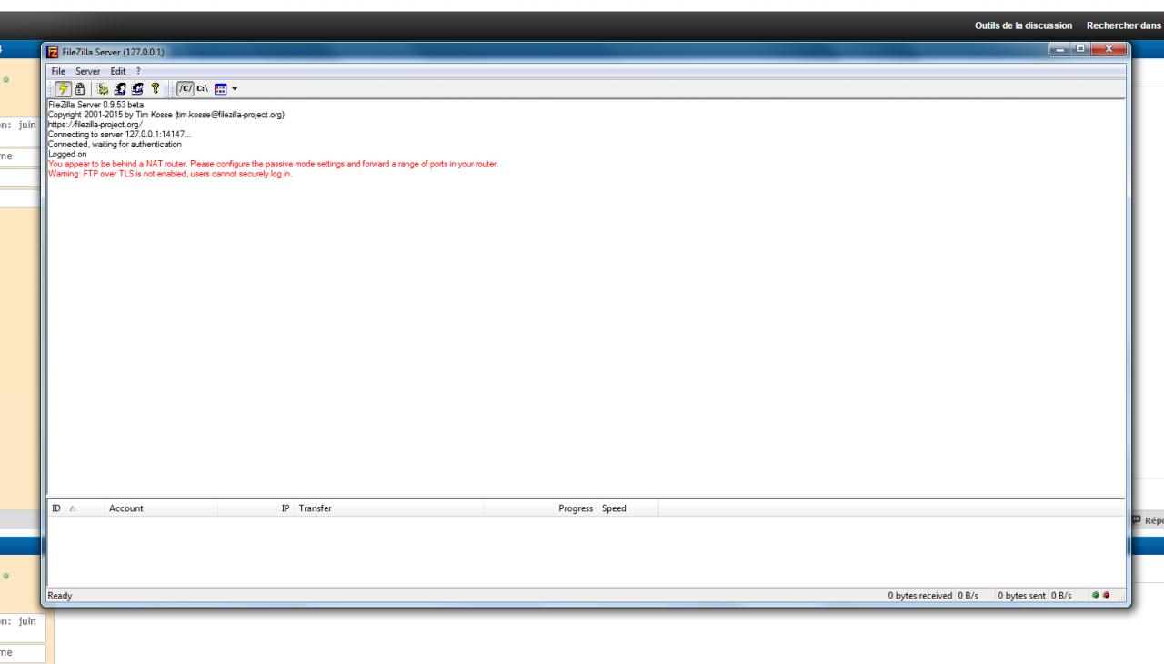Image resolution: width=1164 pixels, height=664 pixels.
Task: Open the Server menu
Action: pyautogui.click(x=88, y=71)
